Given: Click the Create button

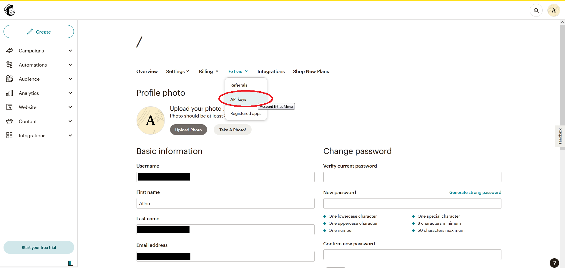Looking at the screenshot, I should 39,32.
